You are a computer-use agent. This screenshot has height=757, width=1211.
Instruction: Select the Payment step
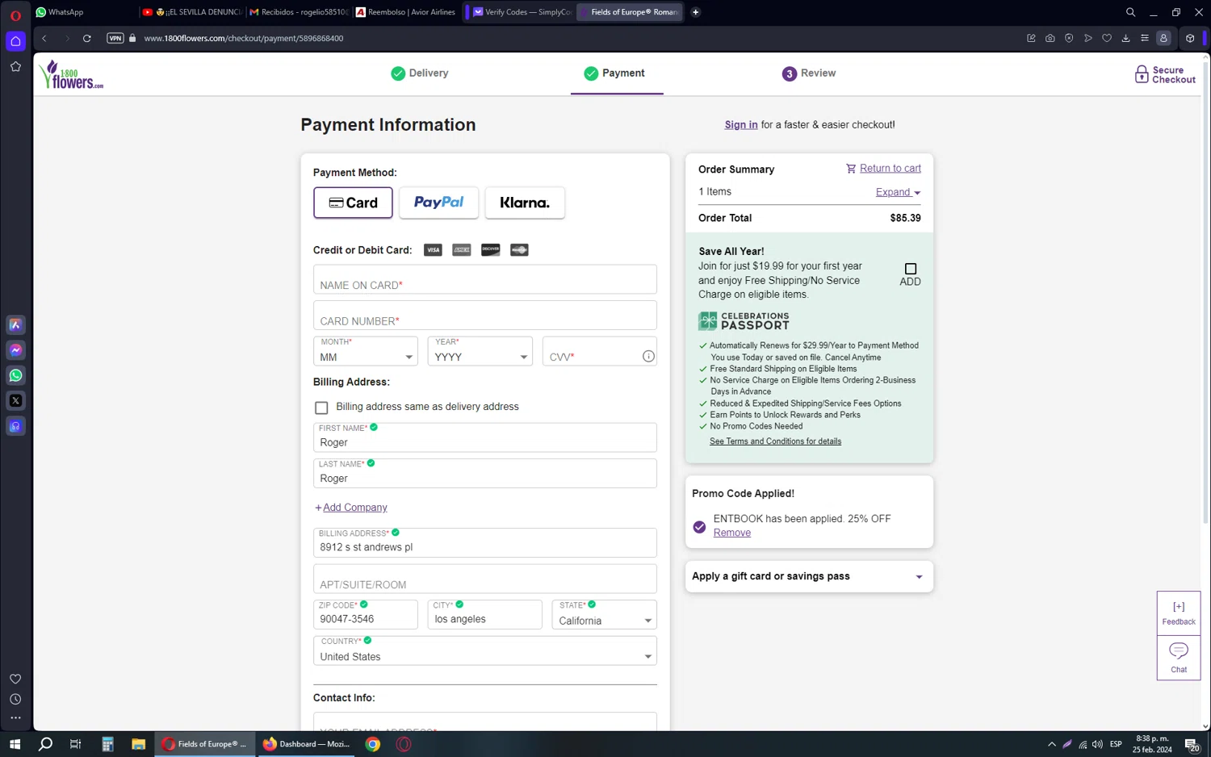click(x=614, y=73)
